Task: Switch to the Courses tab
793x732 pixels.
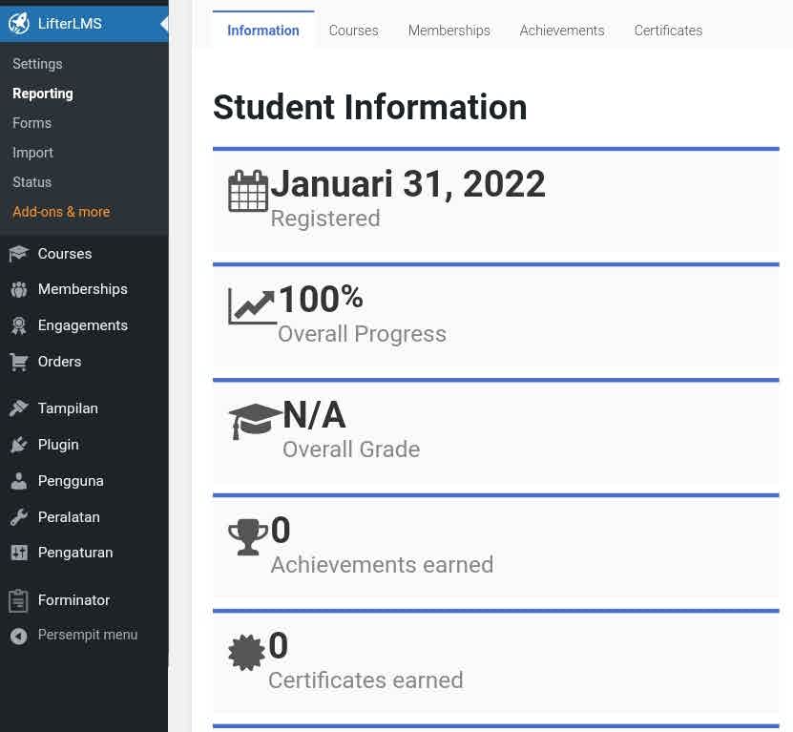Action: click(353, 31)
